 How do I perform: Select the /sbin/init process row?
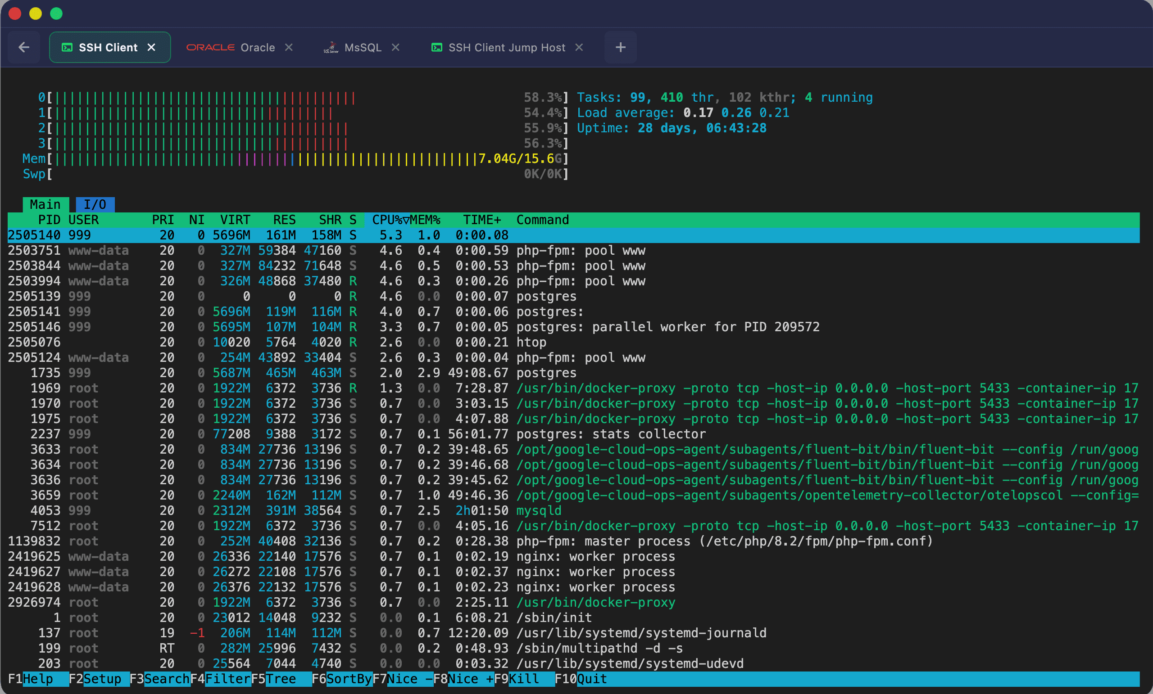click(x=573, y=617)
